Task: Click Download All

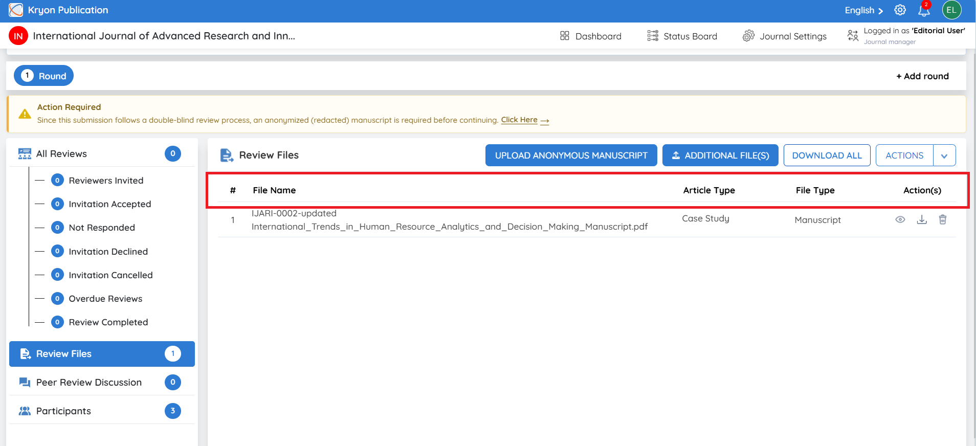Action: [x=827, y=155]
